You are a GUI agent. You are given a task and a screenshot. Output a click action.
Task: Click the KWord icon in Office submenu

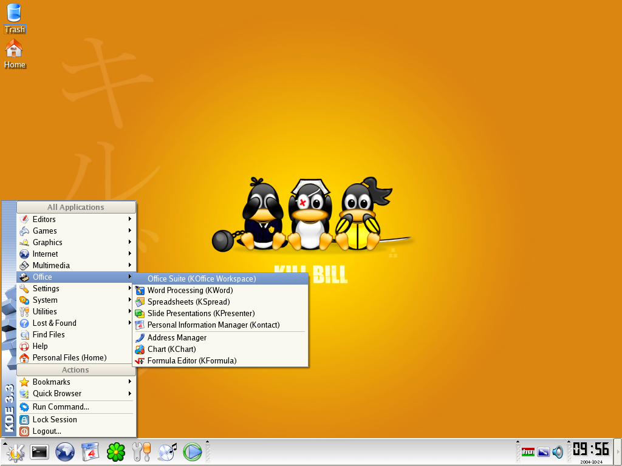click(140, 291)
